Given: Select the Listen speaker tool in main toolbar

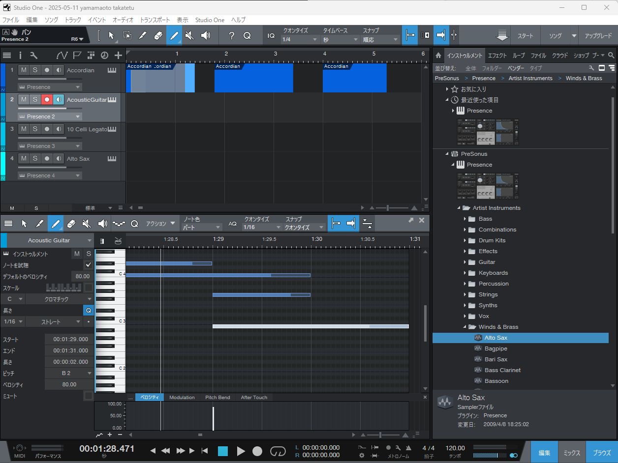Looking at the screenshot, I should [206, 35].
